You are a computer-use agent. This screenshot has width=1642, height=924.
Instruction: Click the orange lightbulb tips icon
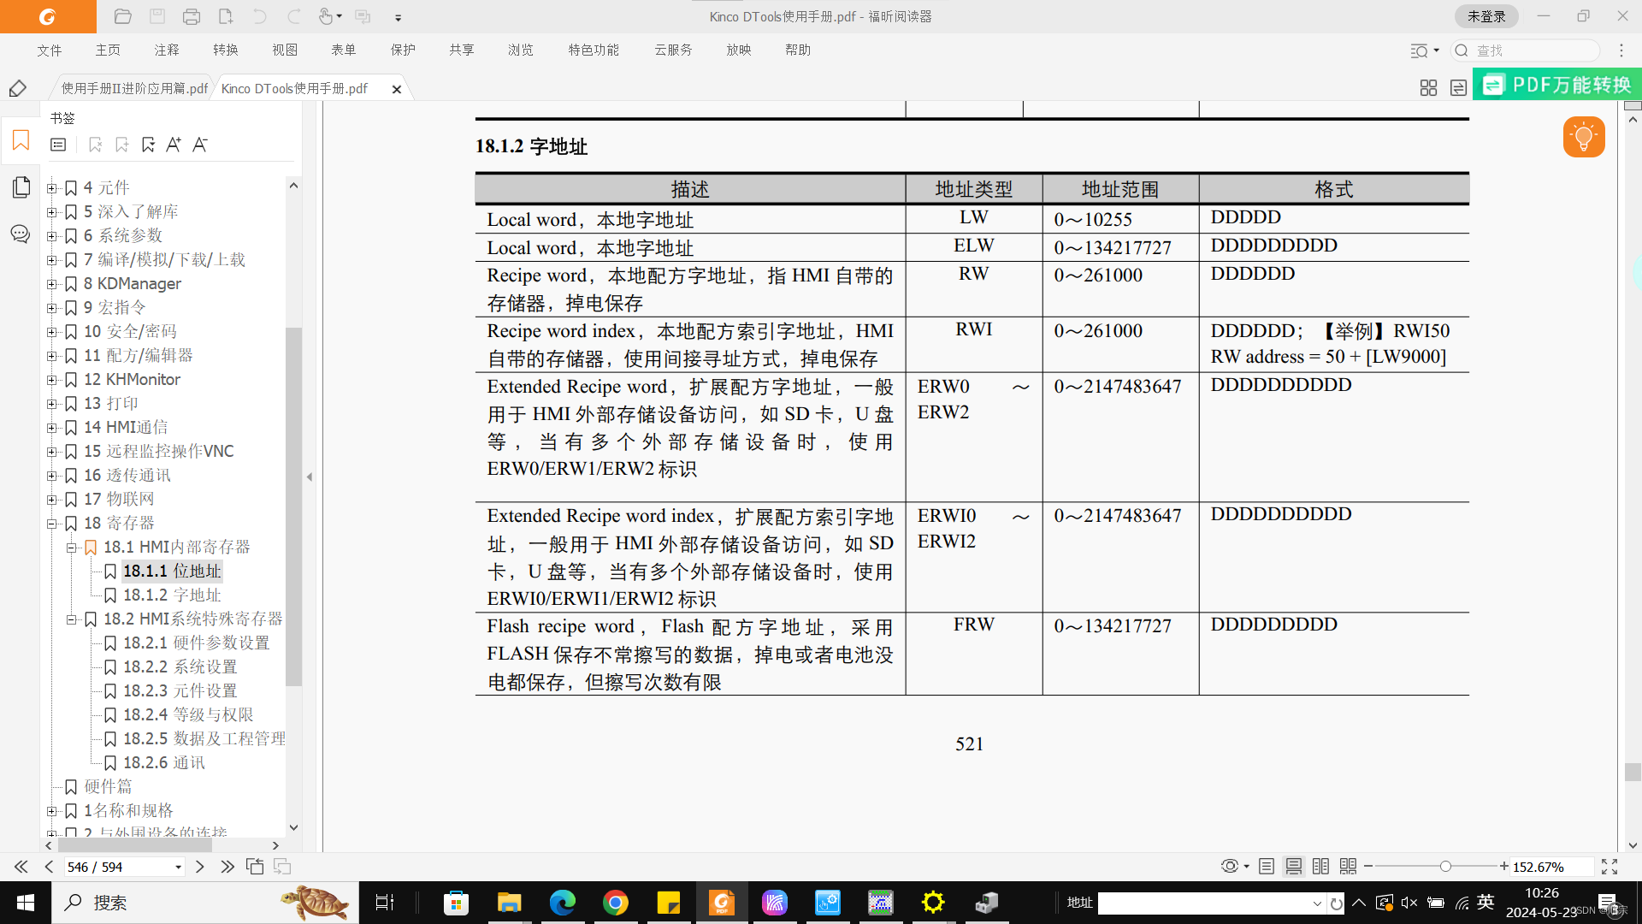[1583, 137]
